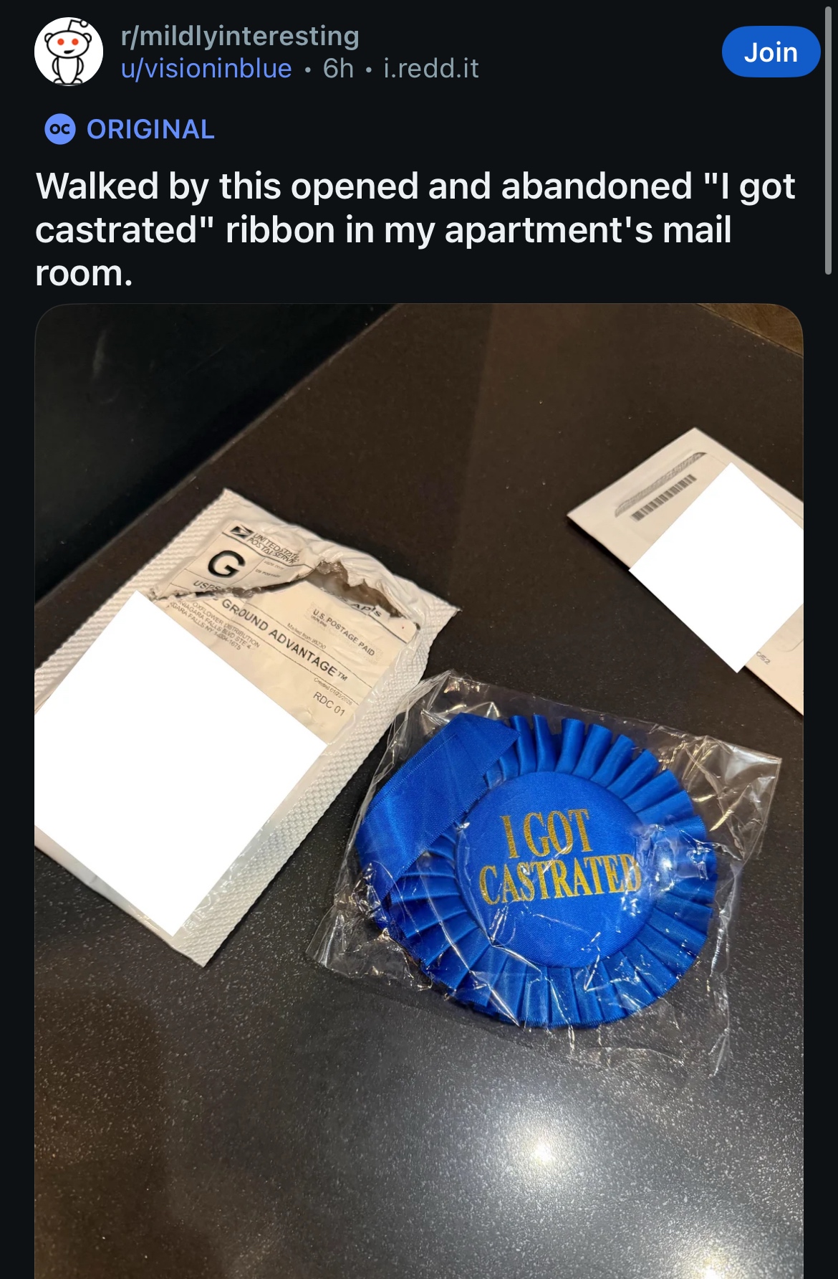The image size is (838, 1279).
Task: Select the ORIGINAL flair label
Action: pyautogui.click(x=150, y=129)
